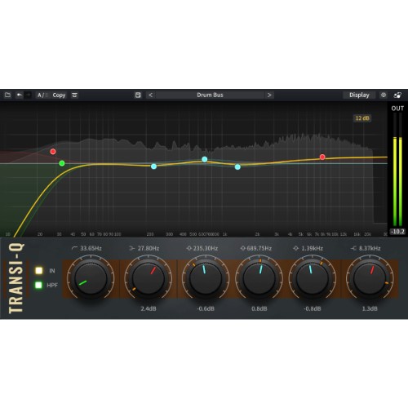Click the 0.8dB gain value

point(259,308)
